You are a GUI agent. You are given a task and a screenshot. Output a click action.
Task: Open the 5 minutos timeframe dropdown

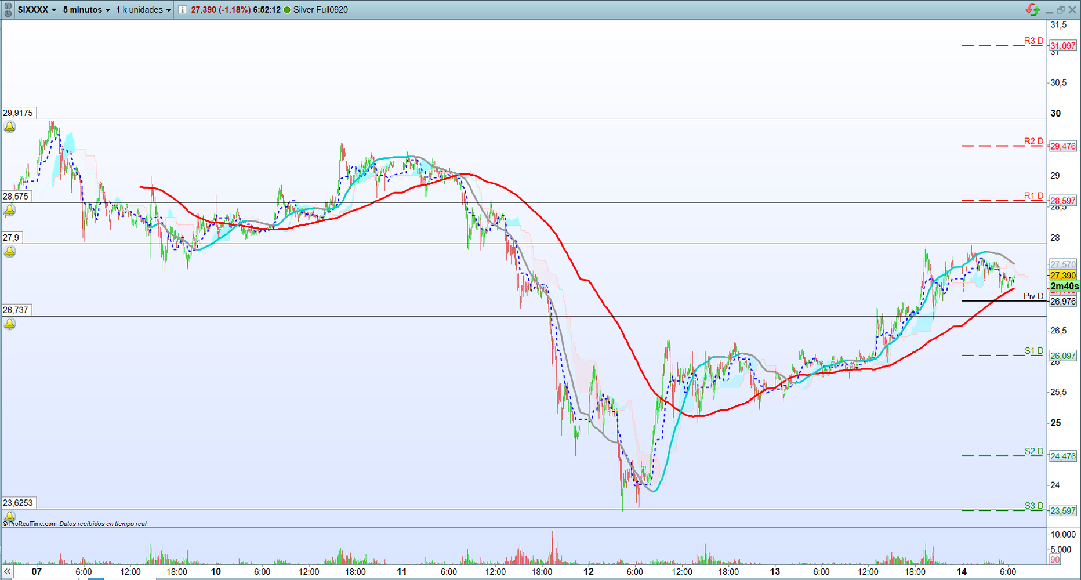pyautogui.click(x=86, y=10)
